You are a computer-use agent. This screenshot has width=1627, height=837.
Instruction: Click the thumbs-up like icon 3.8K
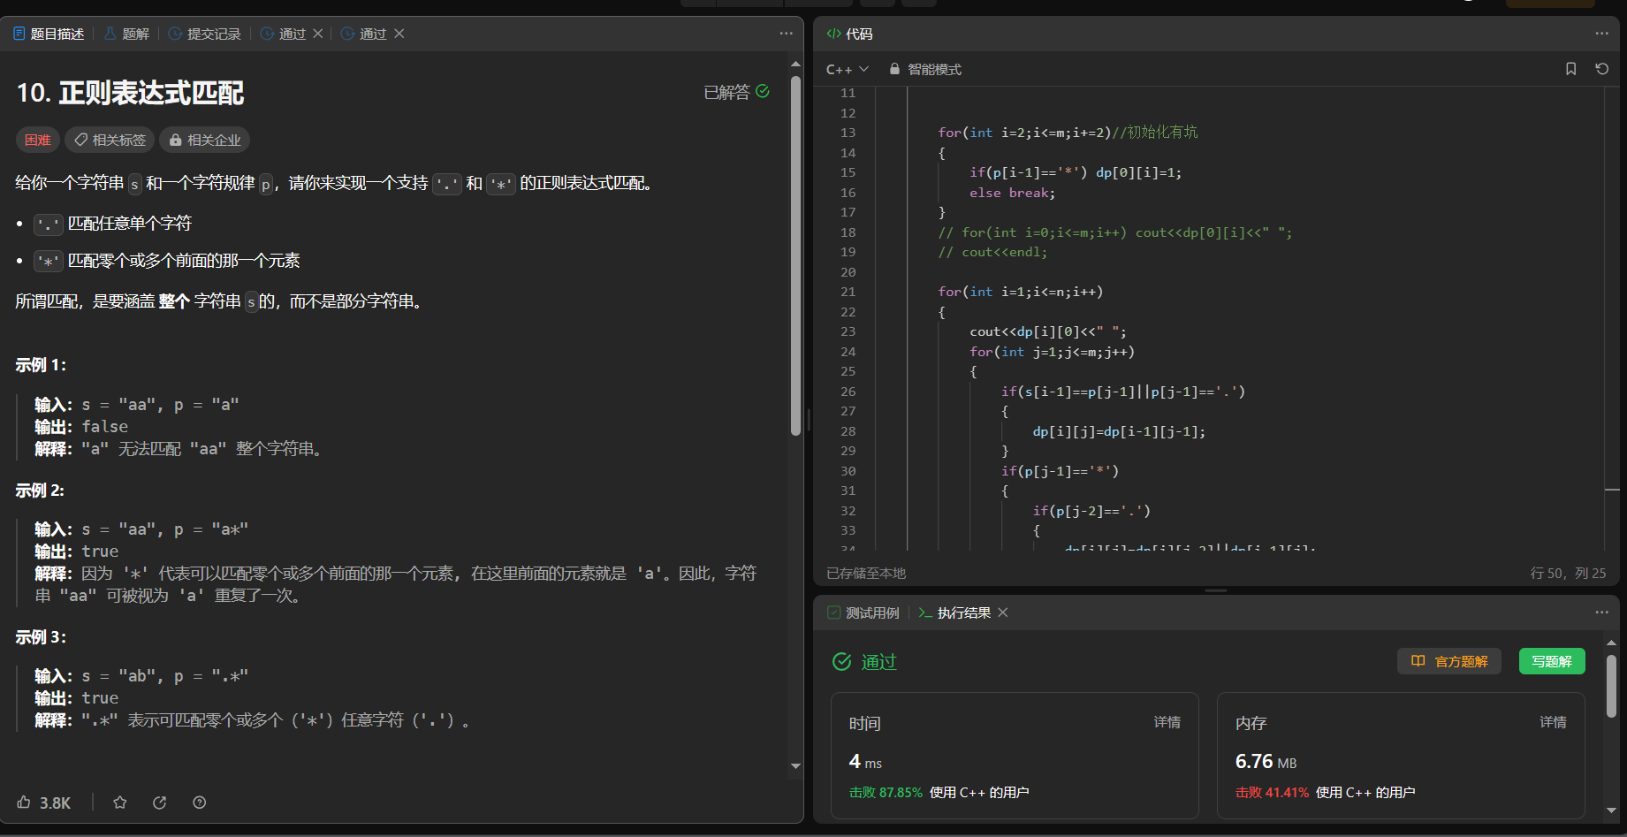(x=43, y=803)
